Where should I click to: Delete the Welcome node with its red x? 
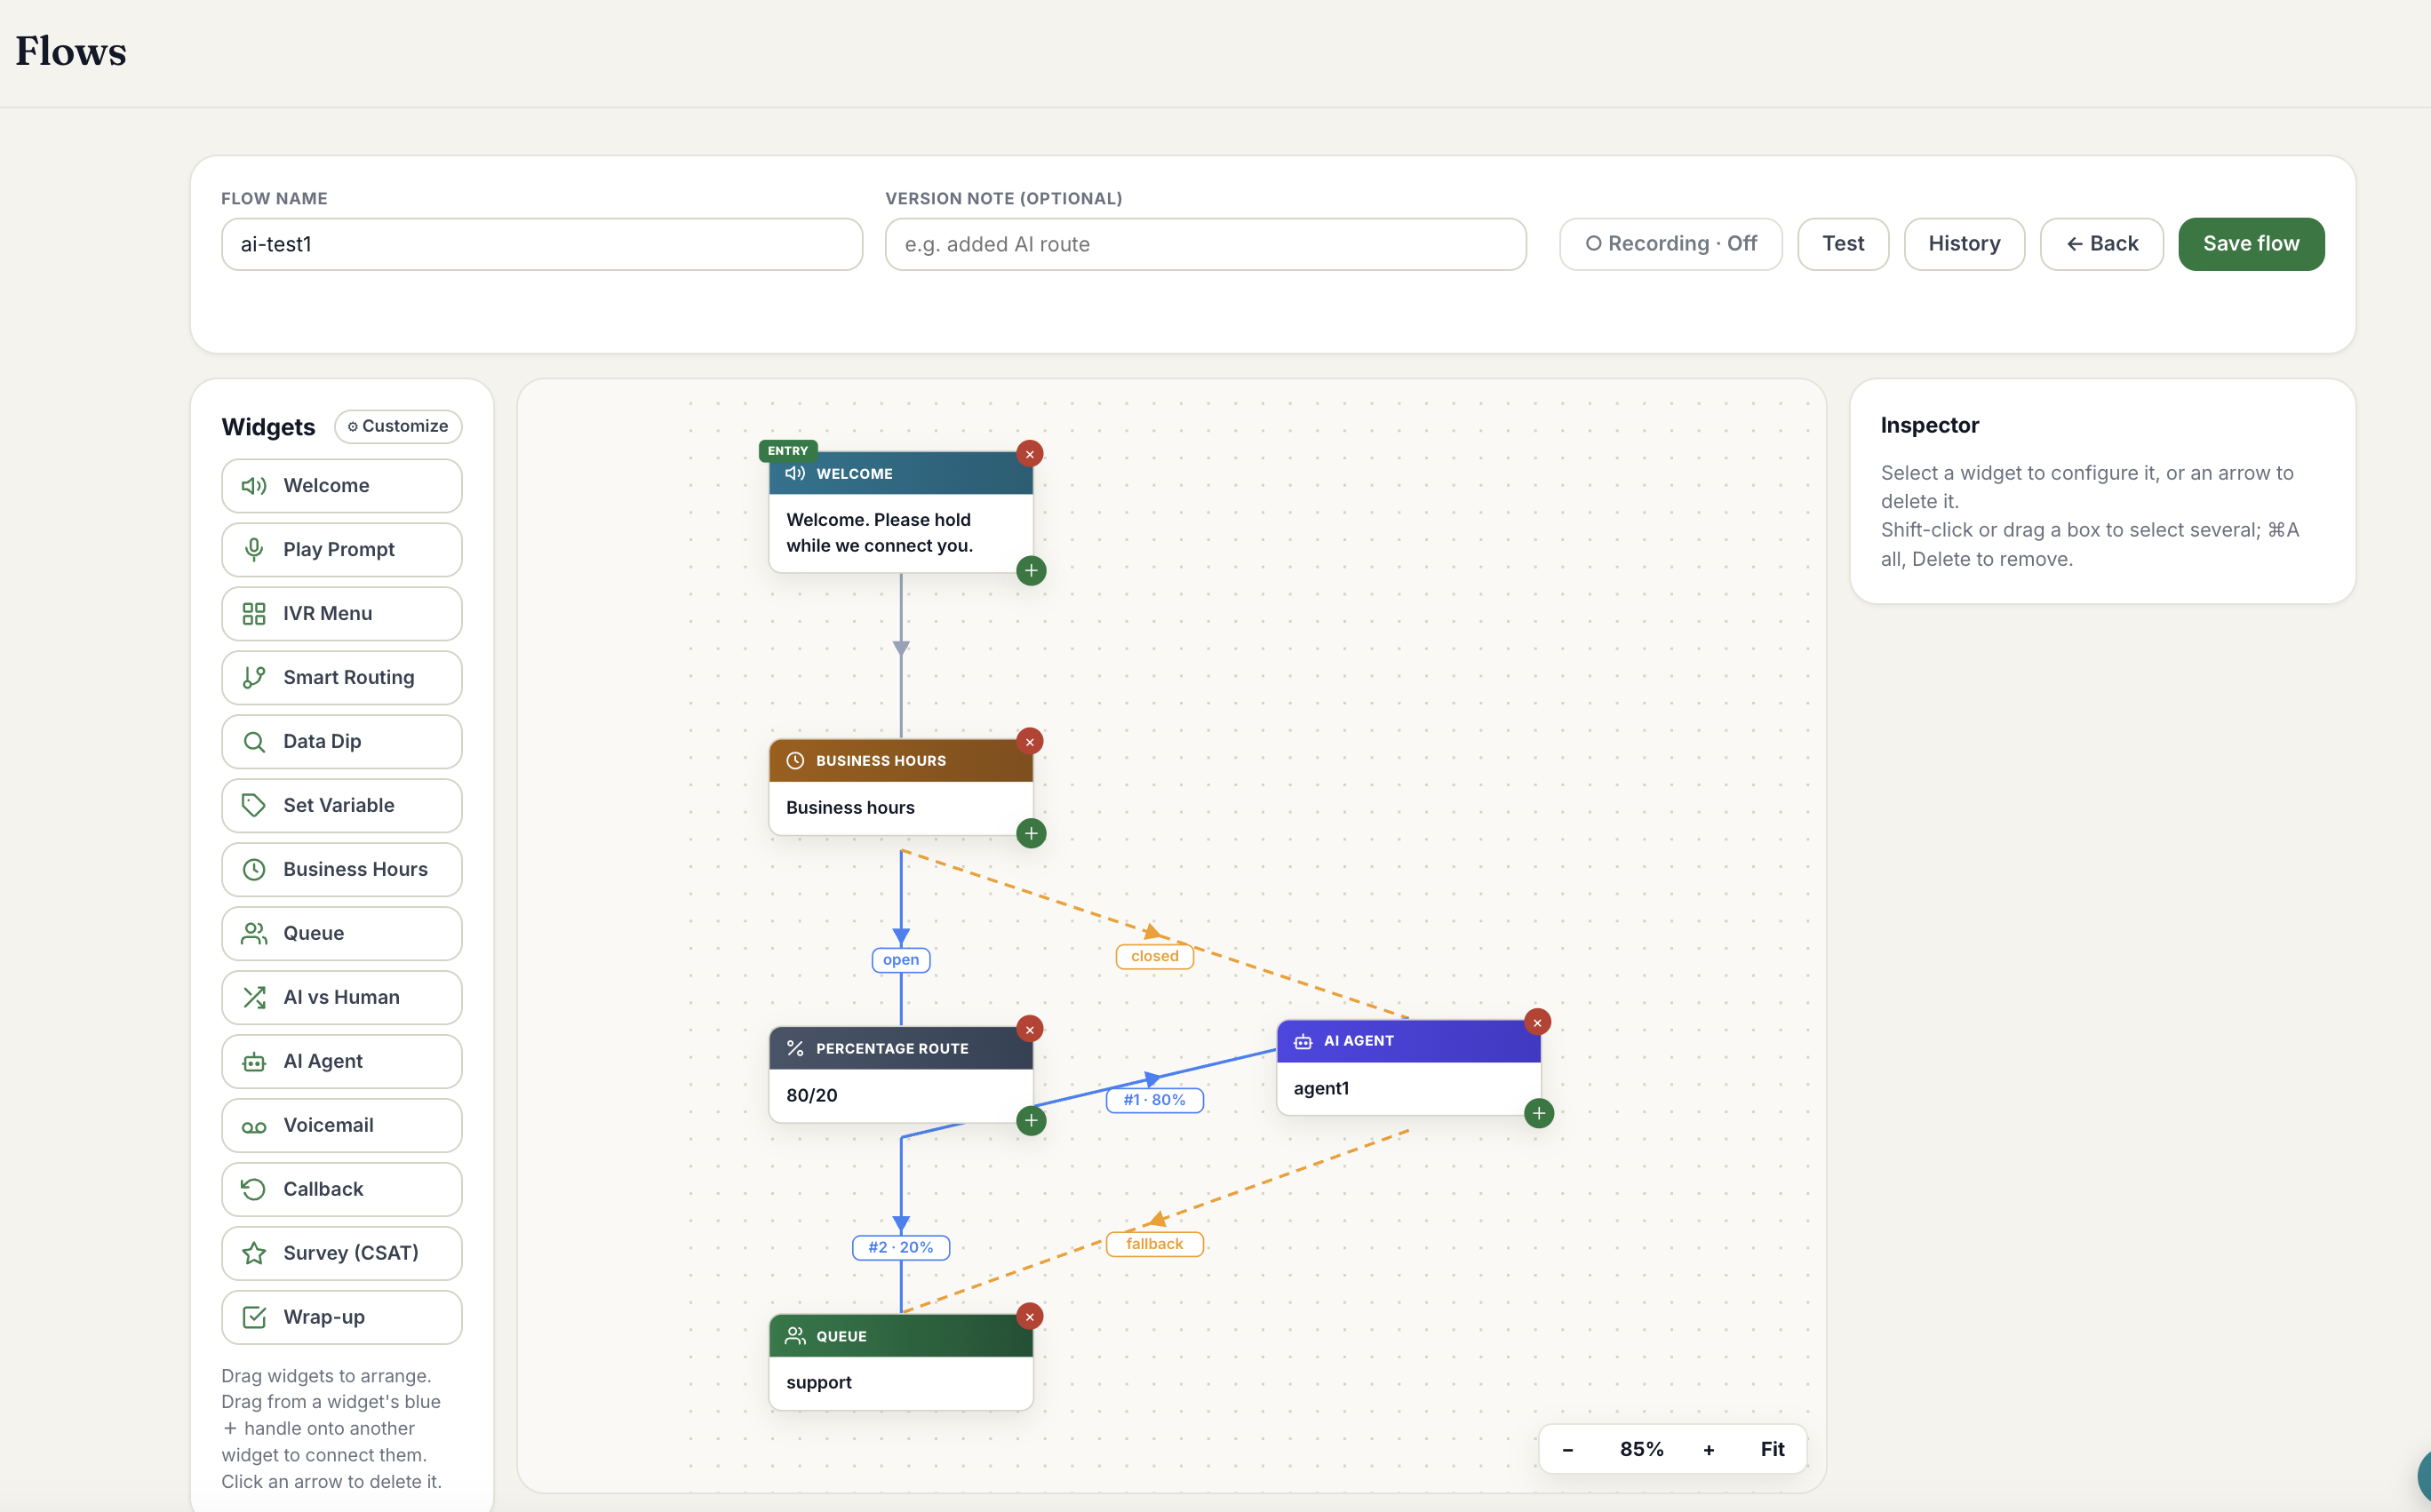(1030, 454)
